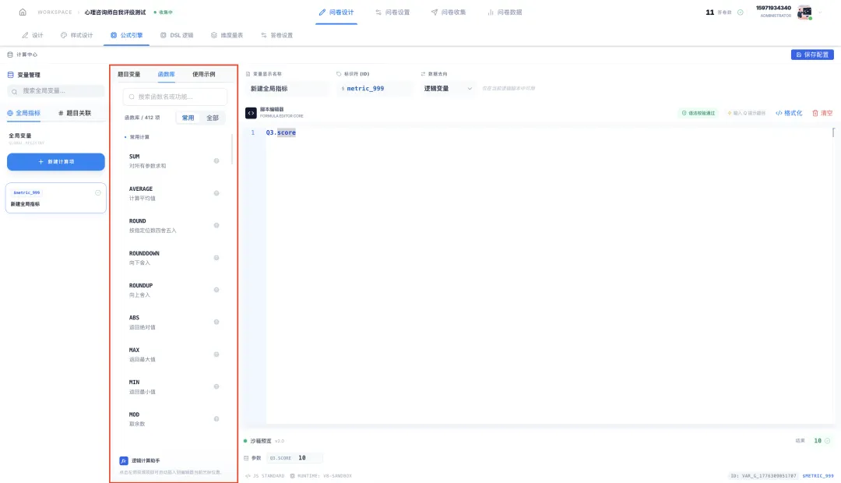The width and height of the screenshot is (841, 483).
Task: Go to the home icon
Action: click(23, 12)
